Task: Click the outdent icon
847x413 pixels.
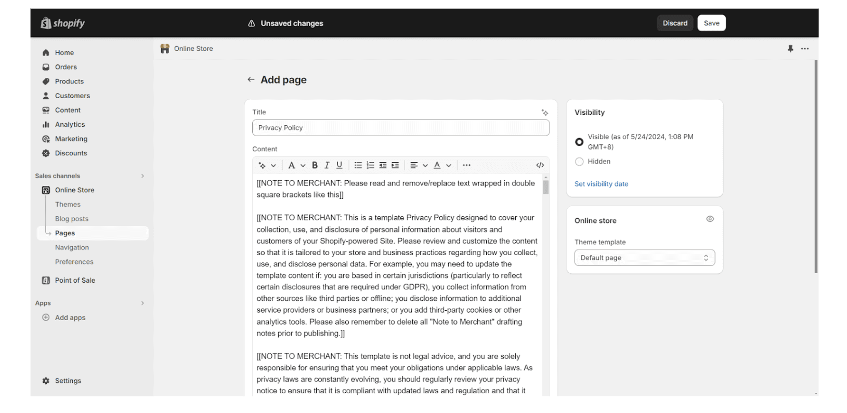Action: (x=383, y=165)
